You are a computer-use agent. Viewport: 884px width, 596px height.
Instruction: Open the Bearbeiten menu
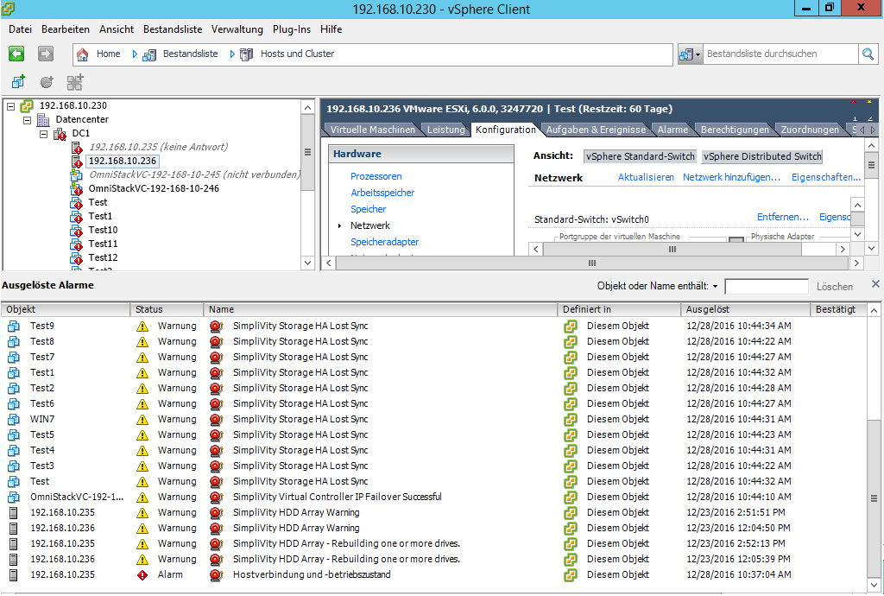66,29
